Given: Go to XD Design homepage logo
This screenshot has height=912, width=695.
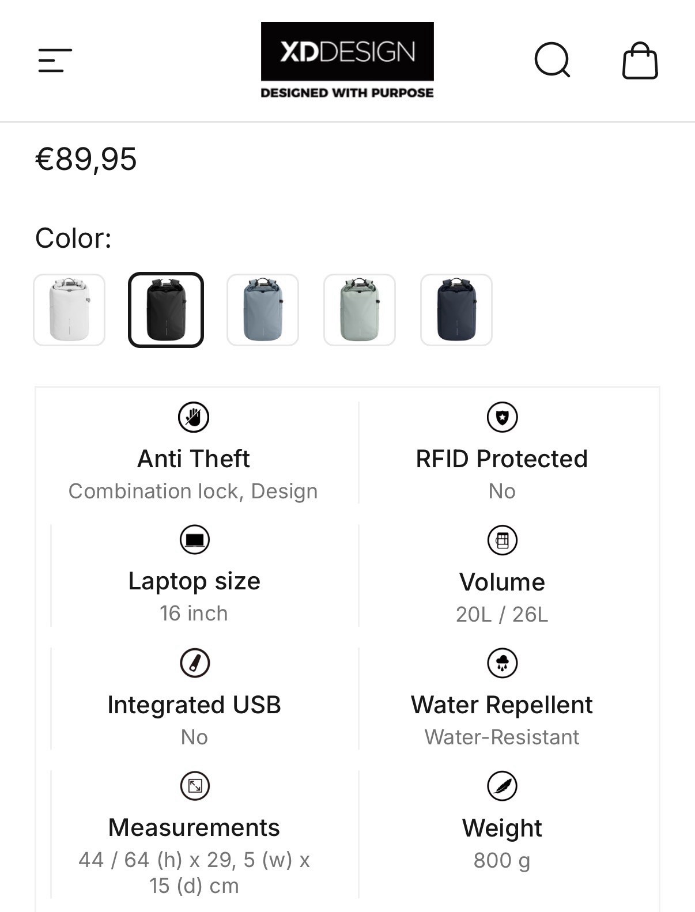Looking at the screenshot, I should pyautogui.click(x=347, y=60).
